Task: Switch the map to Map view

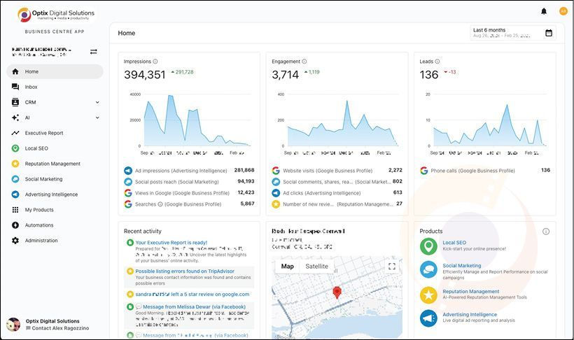Action: [288, 267]
